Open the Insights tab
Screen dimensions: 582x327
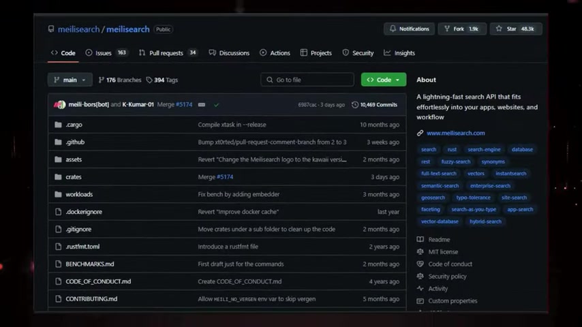click(x=399, y=52)
